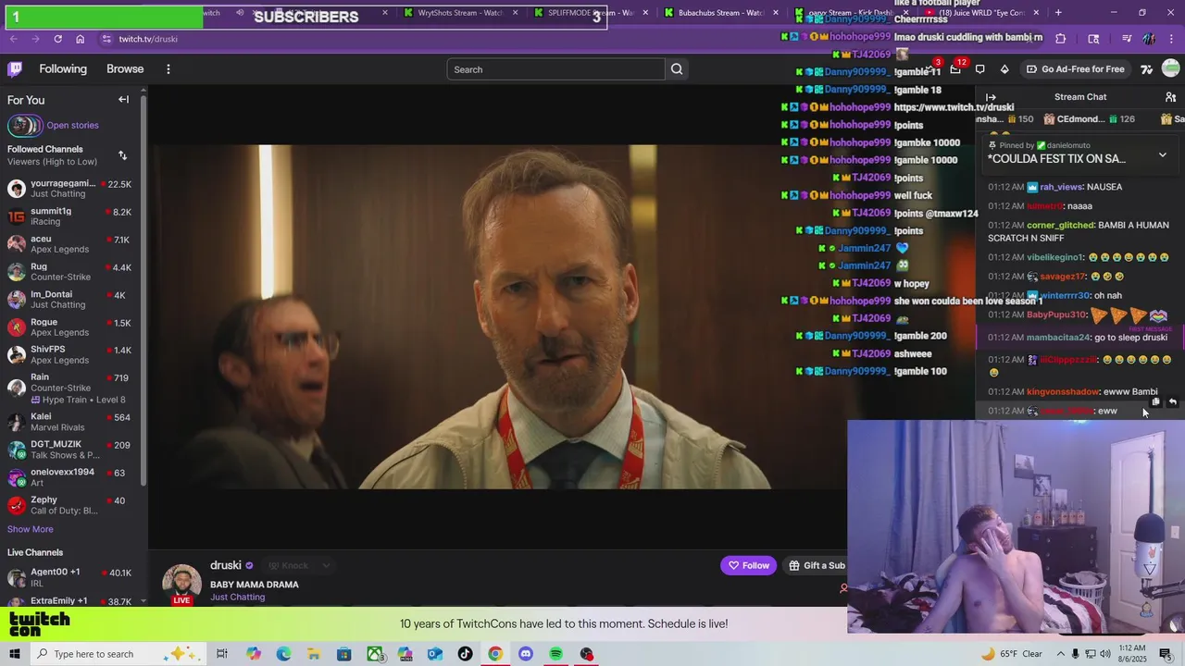Open a new browser tab
Image resolution: width=1185 pixels, height=666 pixels.
pos(1058,13)
